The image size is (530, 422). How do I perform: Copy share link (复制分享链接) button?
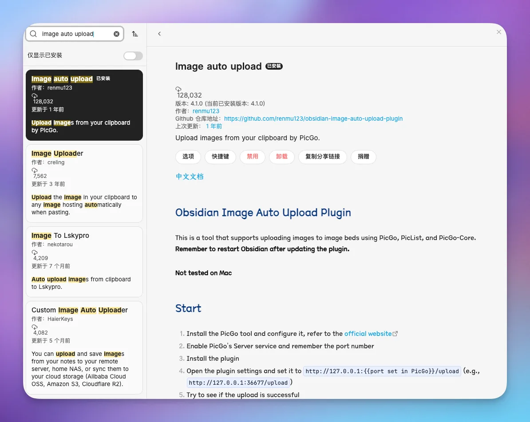(x=322, y=157)
